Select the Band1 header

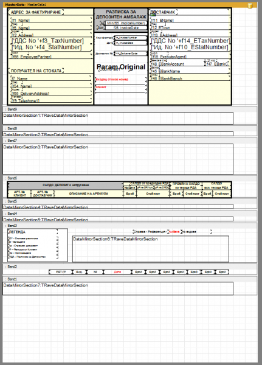point(130,279)
